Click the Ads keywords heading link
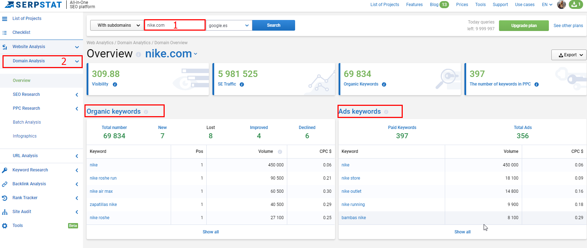 pos(360,112)
